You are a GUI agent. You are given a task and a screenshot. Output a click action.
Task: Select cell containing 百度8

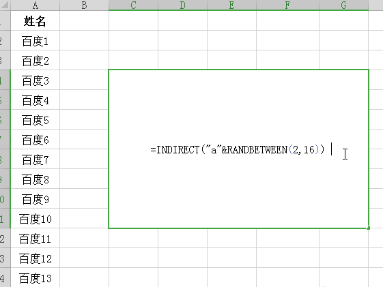(36, 179)
